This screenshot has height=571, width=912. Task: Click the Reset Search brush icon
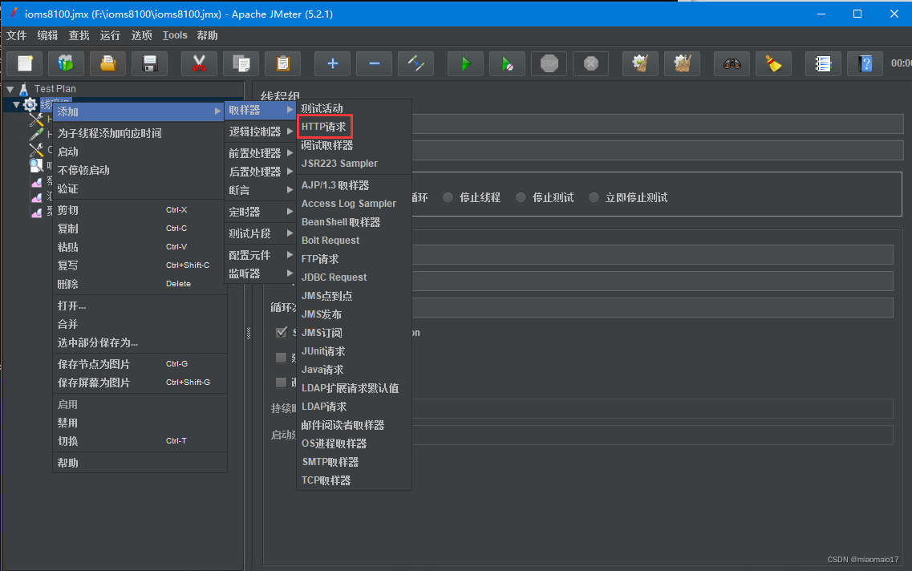(x=773, y=63)
